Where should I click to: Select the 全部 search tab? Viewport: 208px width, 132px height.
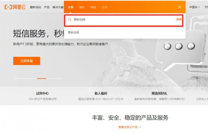pos(71,7)
